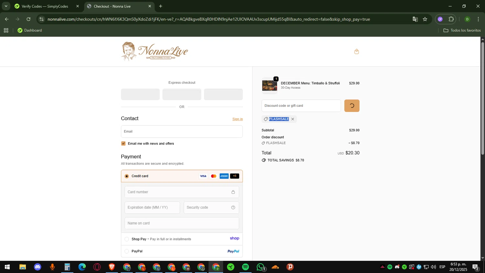Open WhatsApp from the taskbar
This screenshot has width=485, height=273.
[x=261, y=267]
